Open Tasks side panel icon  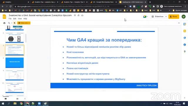185,38
